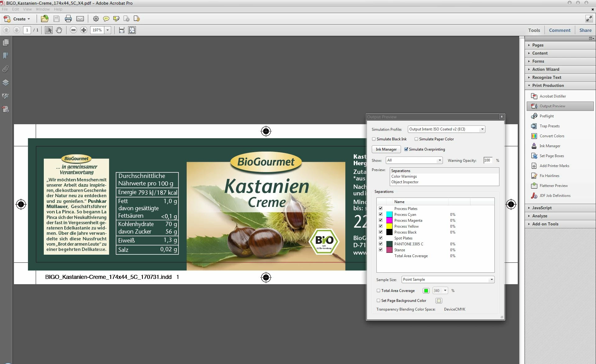
Task: Open the Create dropdown menu
Action: click(x=17, y=19)
